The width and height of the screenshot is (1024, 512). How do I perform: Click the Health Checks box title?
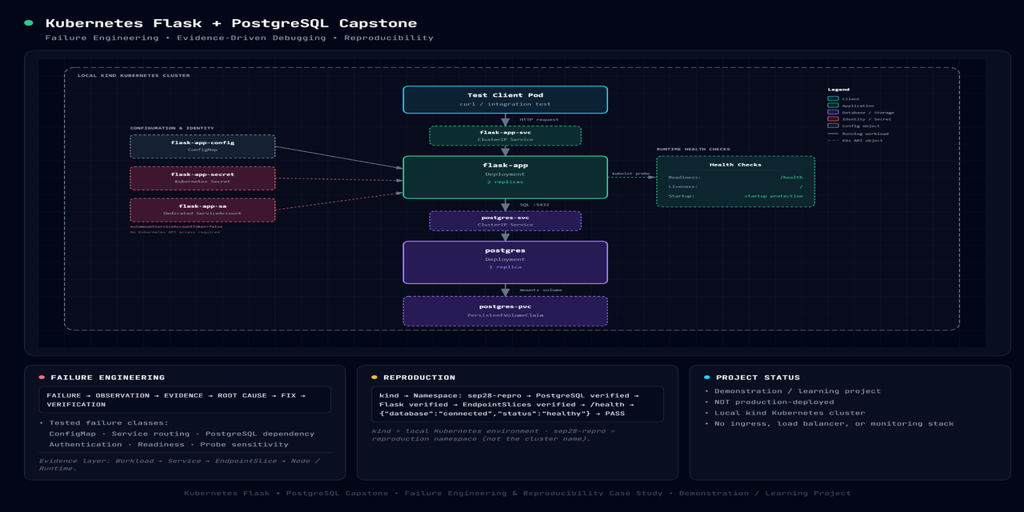pos(735,165)
